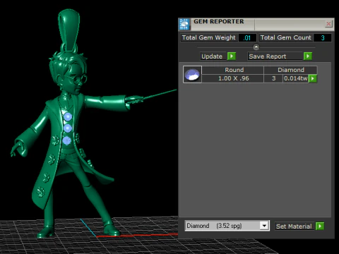339x254 pixels.
Task: Click the GEM REPORTER title bar
Action: (256, 24)
